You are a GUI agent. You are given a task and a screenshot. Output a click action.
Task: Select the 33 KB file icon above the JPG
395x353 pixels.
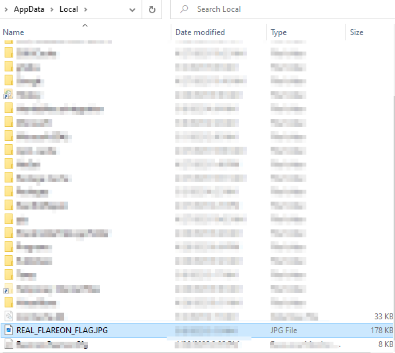9,316
